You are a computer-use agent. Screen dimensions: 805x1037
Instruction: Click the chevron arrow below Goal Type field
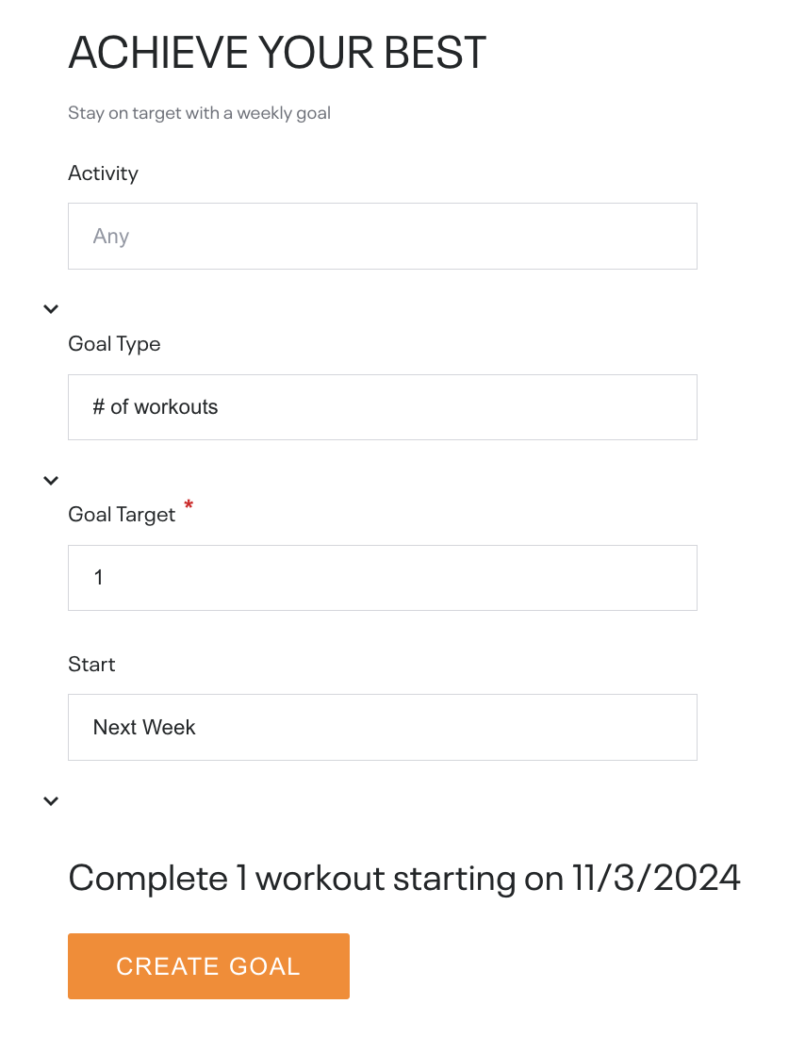click(52, 480)
